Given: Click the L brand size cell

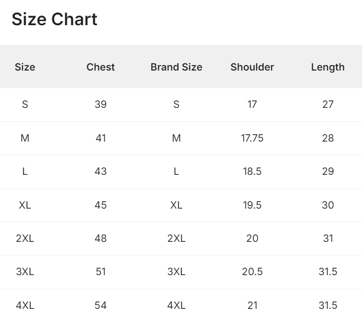Looking at the screenshot, I should click(x=176, y=171).
